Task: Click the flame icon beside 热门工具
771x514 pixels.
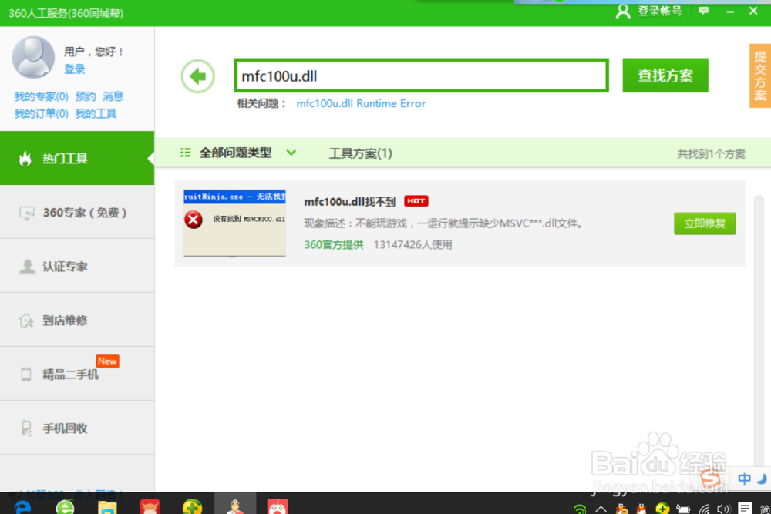Action: click(x=25, y=158)
